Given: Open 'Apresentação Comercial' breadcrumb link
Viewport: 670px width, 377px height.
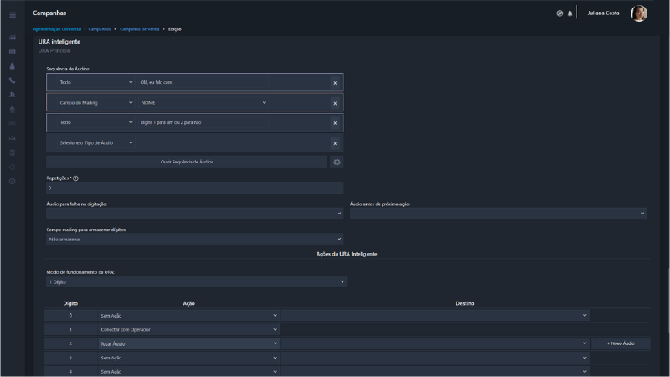Looking at the screenshot, I should [57, 29].
